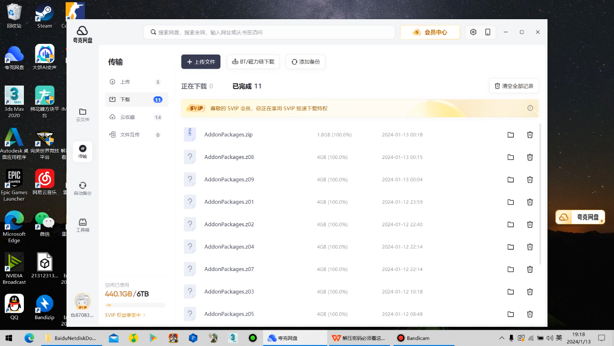Select the 传输 sidebar icon
Image resolution: width=614 pixels, height=346 pixels.
click(82, 152)
